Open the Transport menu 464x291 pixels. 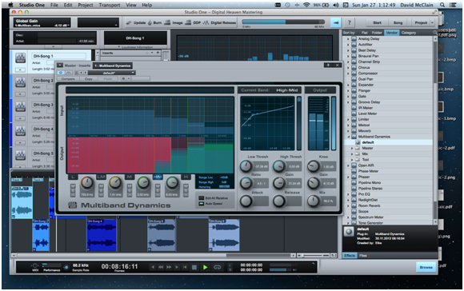pyautogui.click(x=110, y=5)
